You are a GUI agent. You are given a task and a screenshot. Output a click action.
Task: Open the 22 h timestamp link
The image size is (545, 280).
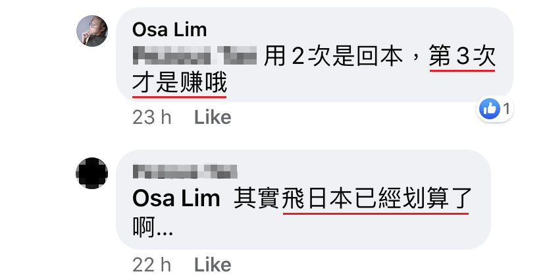click(152, 265)
